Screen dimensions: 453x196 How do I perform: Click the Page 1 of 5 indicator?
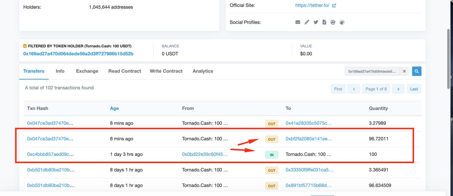tap(376, 89)
